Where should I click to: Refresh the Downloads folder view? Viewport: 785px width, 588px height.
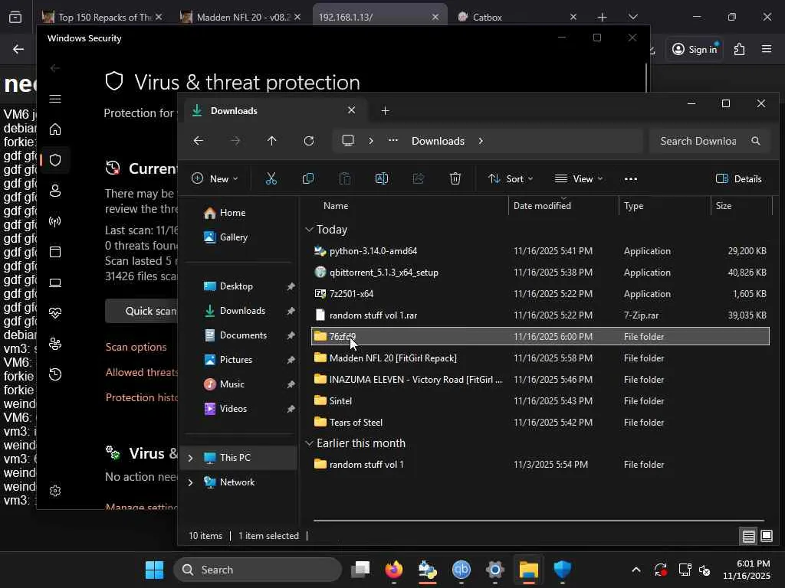tap(309, 141)
